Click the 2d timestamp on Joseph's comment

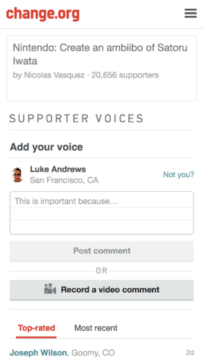[190, 353]
